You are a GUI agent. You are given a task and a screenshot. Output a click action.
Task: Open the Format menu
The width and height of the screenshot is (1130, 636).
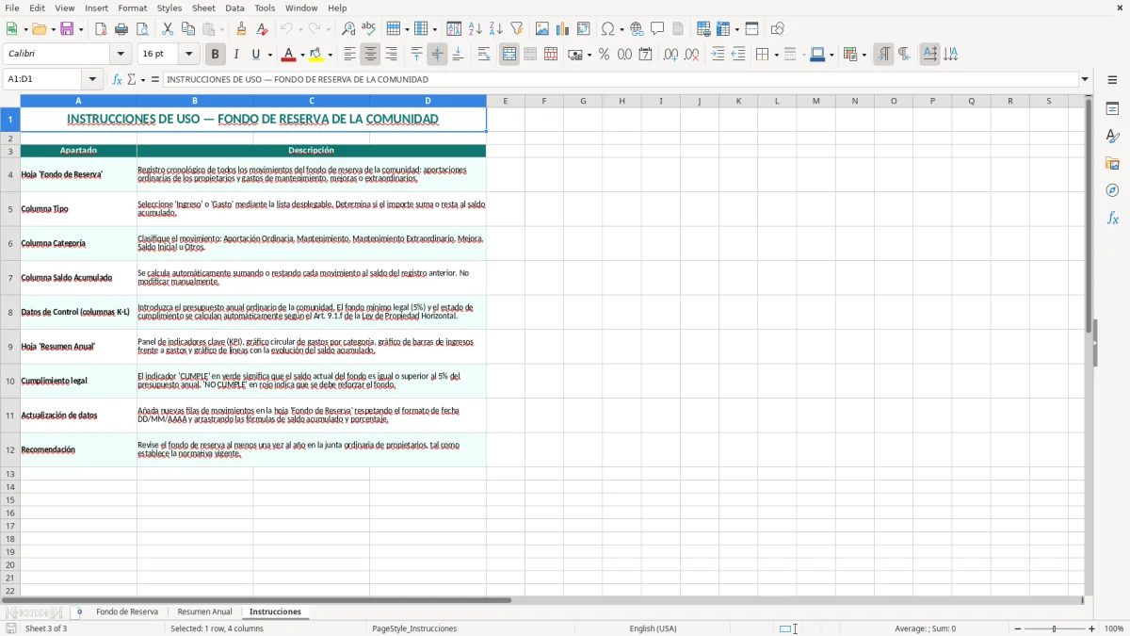pyautogui.click(x=133, y=8)
